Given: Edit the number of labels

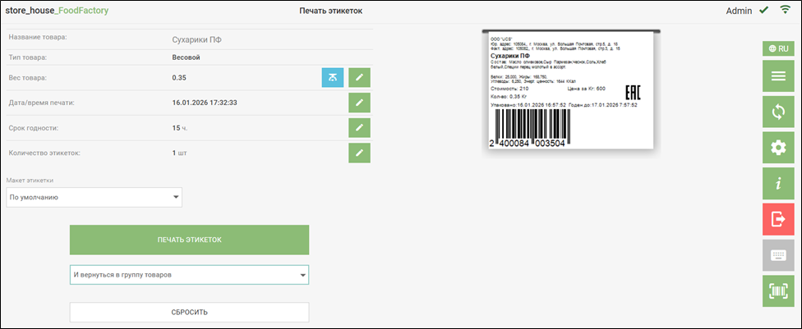Looking at the screenshot, I should coord(360,153).
